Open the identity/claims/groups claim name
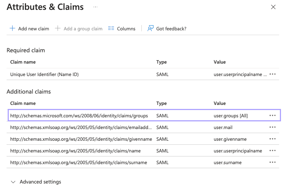This screenshot has width=285, height=189. [x=79, y=116]
